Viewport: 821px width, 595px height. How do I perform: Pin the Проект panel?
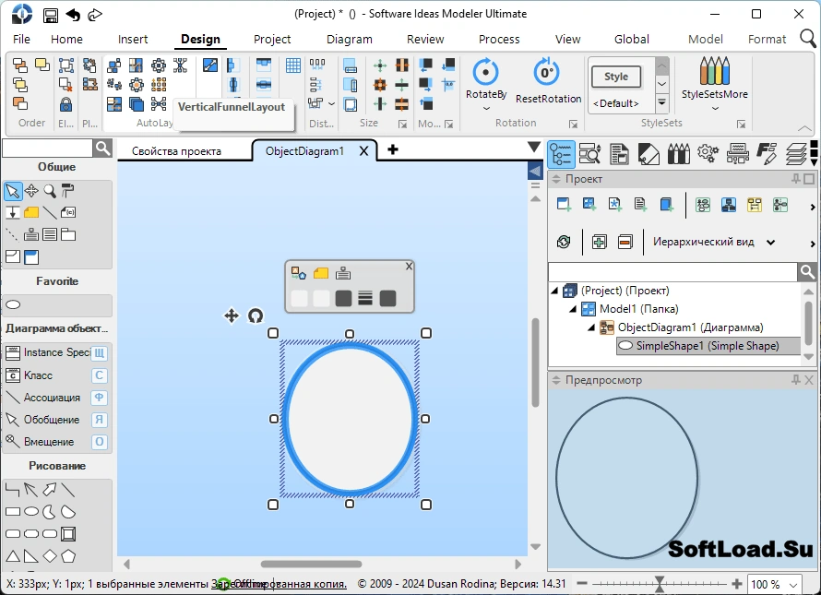(796, 179)
